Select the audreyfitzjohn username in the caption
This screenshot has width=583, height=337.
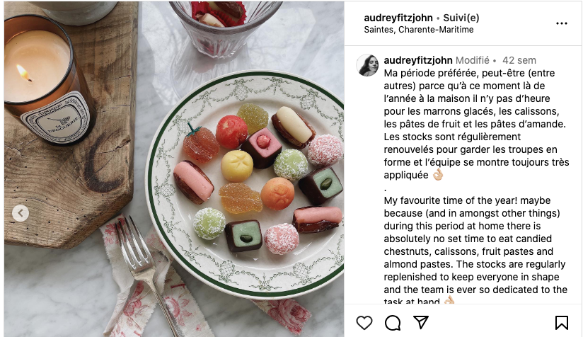418,60
